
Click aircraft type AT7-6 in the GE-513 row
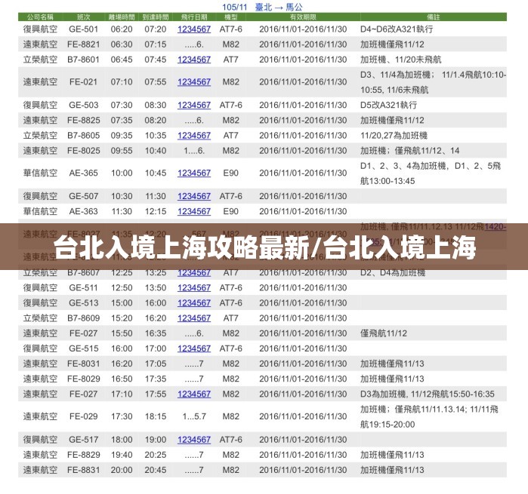pyautogui.click(x=230, y=303)
